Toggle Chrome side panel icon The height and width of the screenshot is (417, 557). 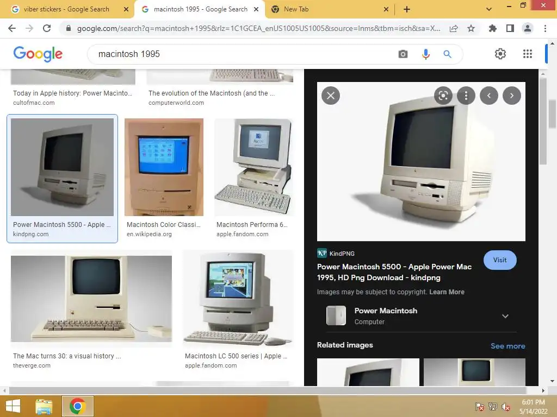[510, 28]
